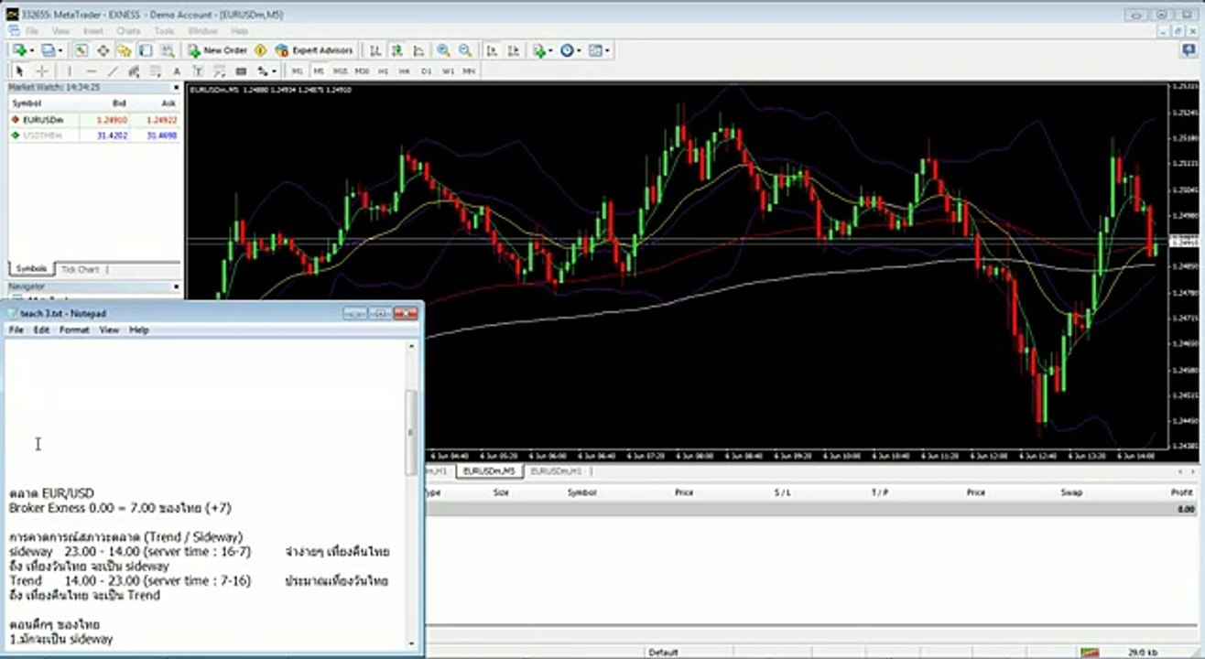1205x659 pixels.
Task: Select the EURUSDm,M5 chart tab
Action: coord(490,470)
